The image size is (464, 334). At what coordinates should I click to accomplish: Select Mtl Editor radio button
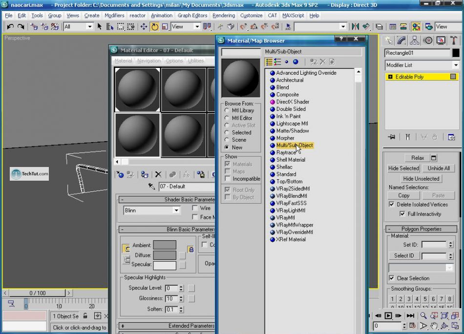pos(227,118)
